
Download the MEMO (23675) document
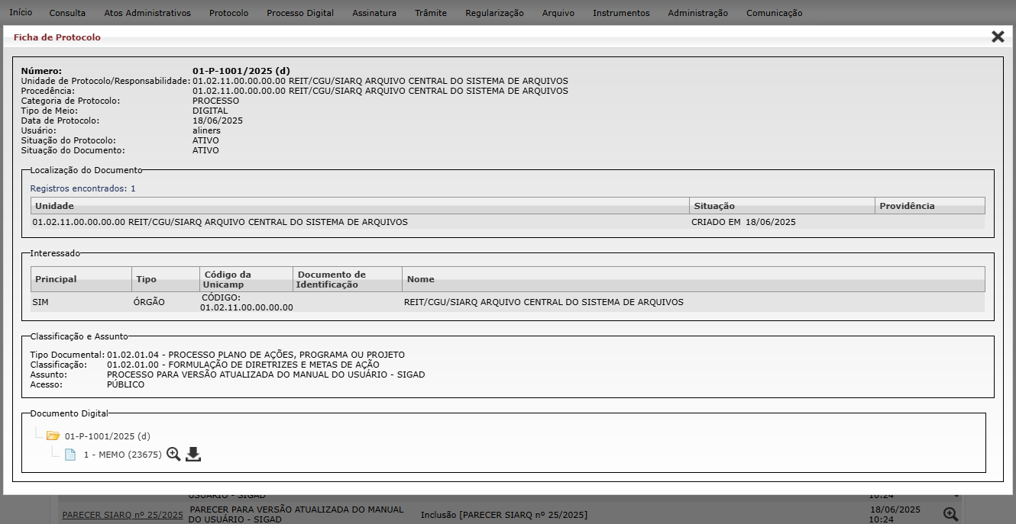click(193, 455)
